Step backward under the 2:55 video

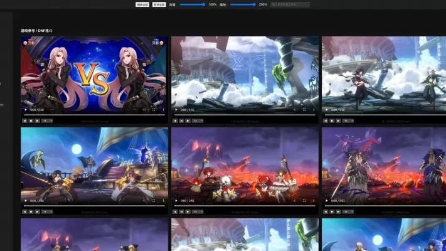(x=175, y=211)
